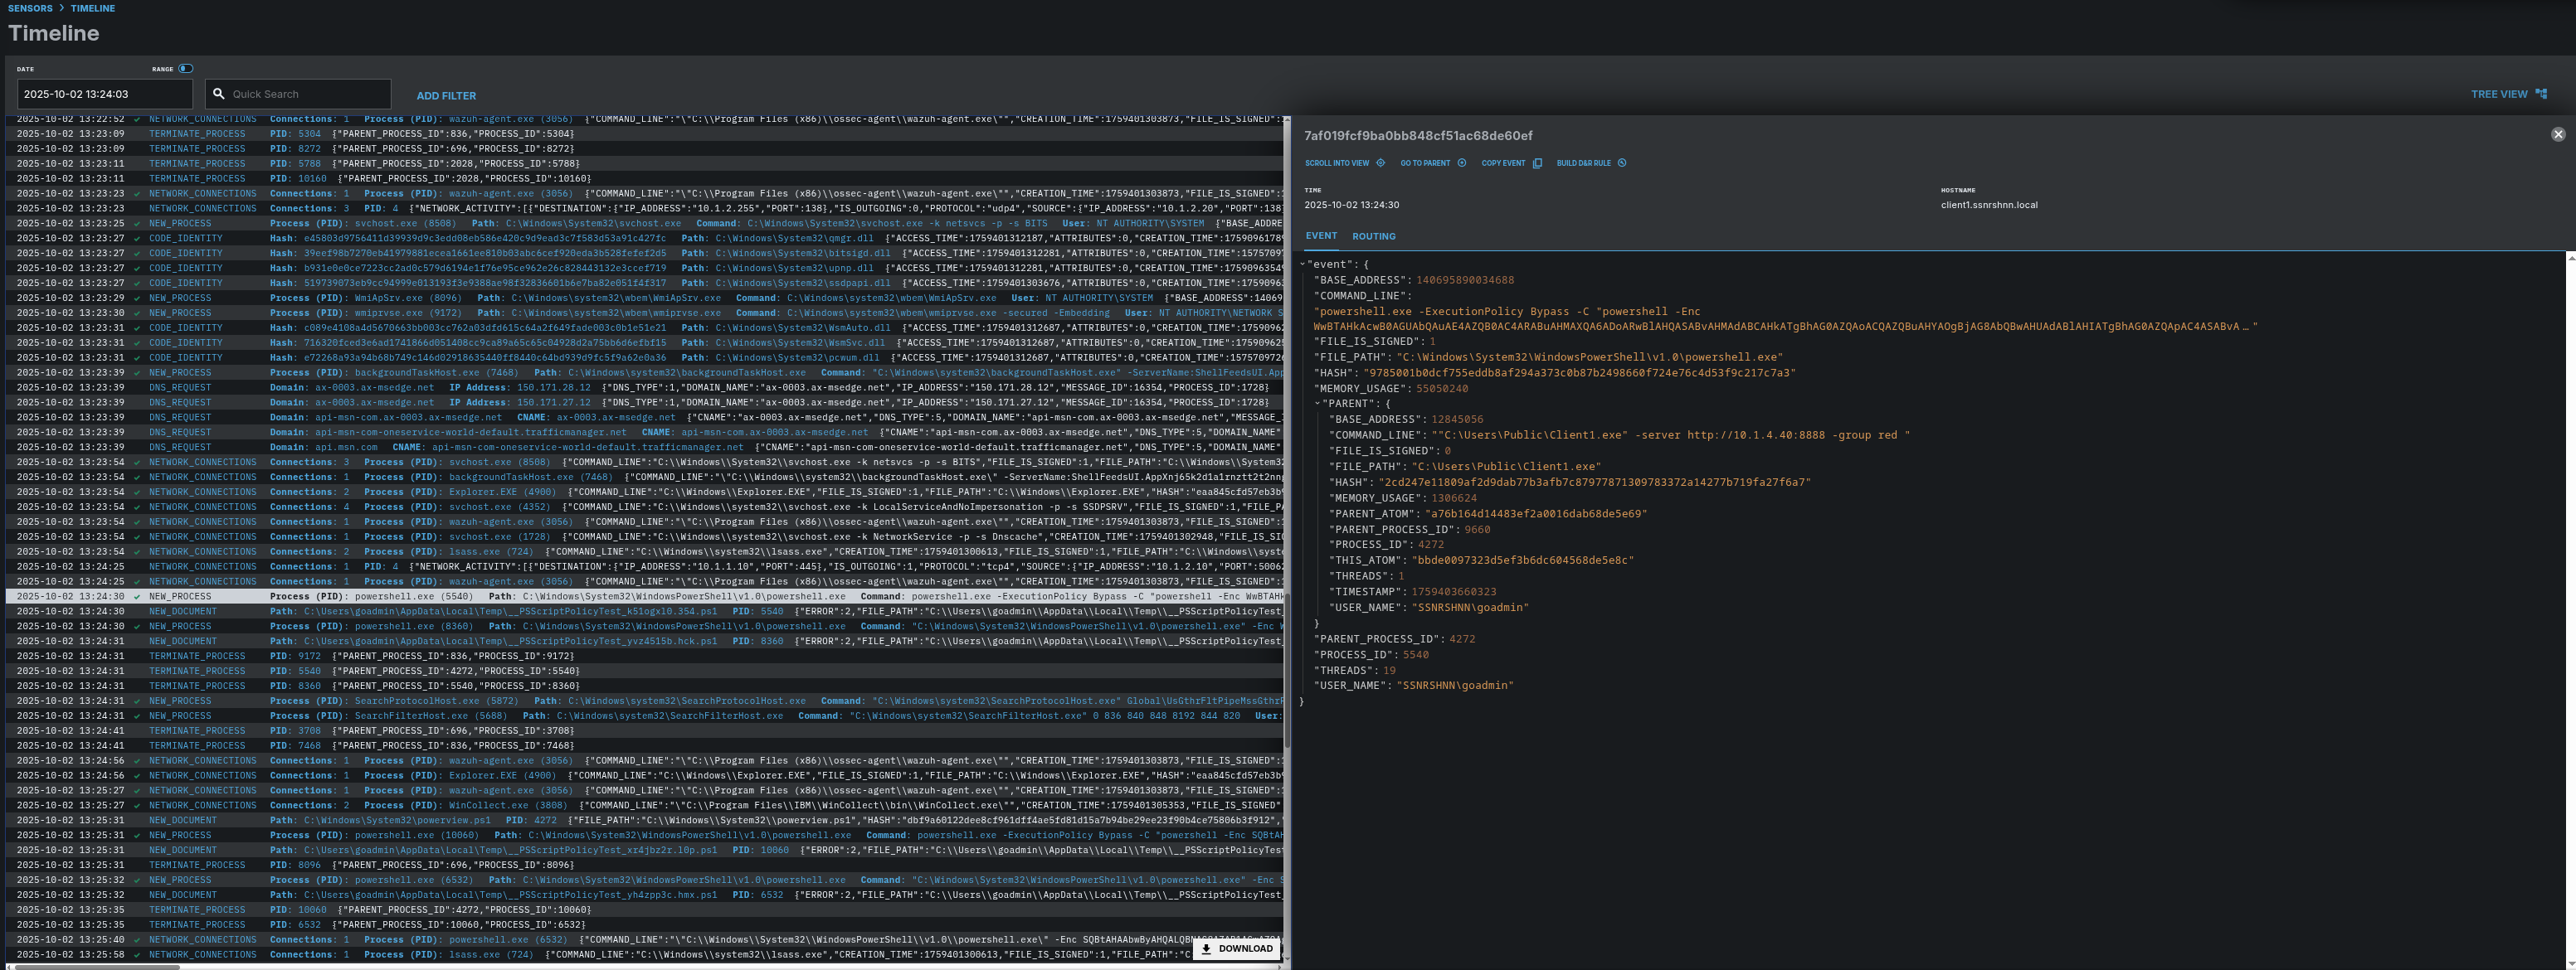Screen dimensions: 2576x970
Task: Collapse the "event" JSON node
Action: pos(1302,264)
